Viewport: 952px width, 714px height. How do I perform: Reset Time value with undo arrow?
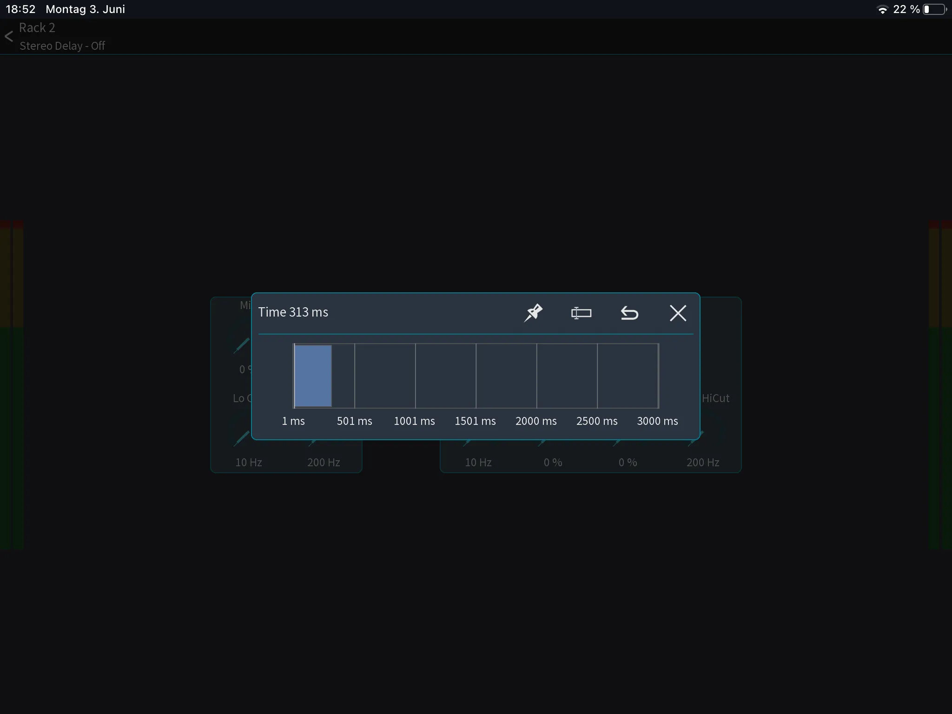pos(629,313)
